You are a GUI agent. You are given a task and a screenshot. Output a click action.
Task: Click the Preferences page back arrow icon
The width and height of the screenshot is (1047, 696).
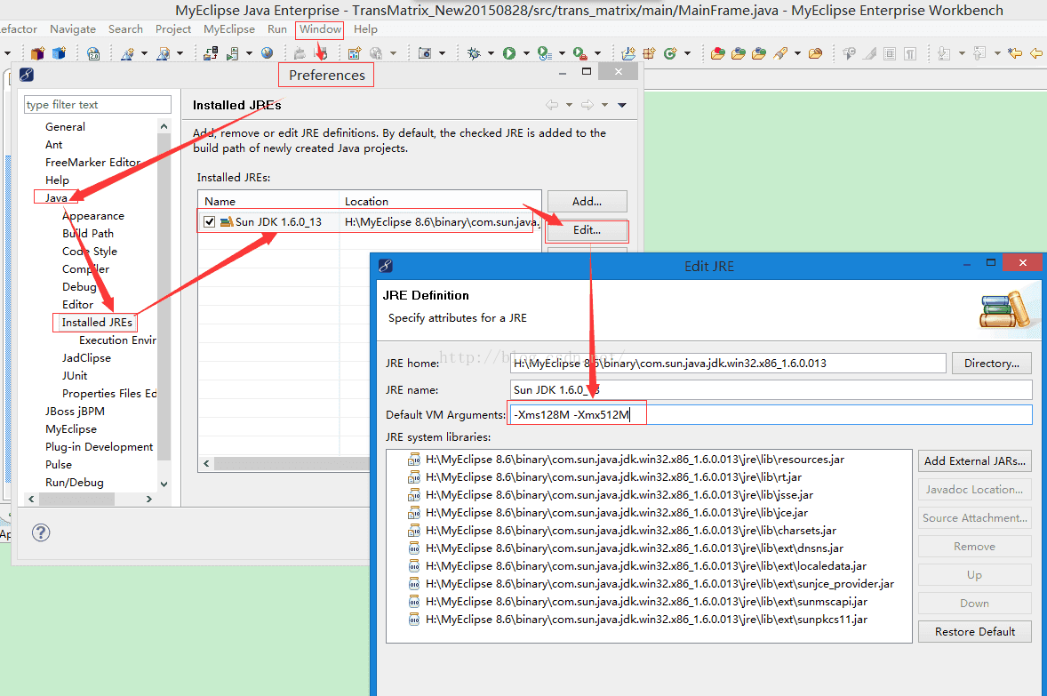pyautogui.click(x=552, y=105)
